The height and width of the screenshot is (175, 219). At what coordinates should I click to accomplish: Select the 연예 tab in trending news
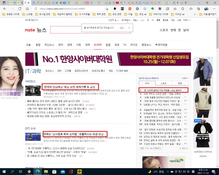180,83
